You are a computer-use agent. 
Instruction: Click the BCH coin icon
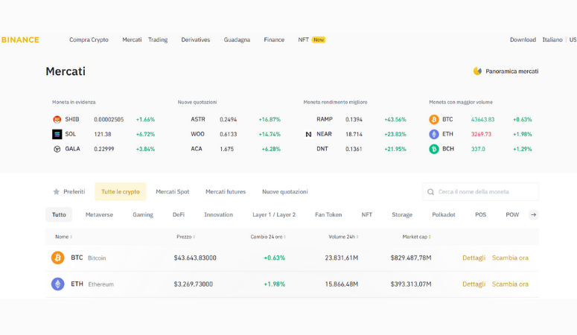(434, 149)
